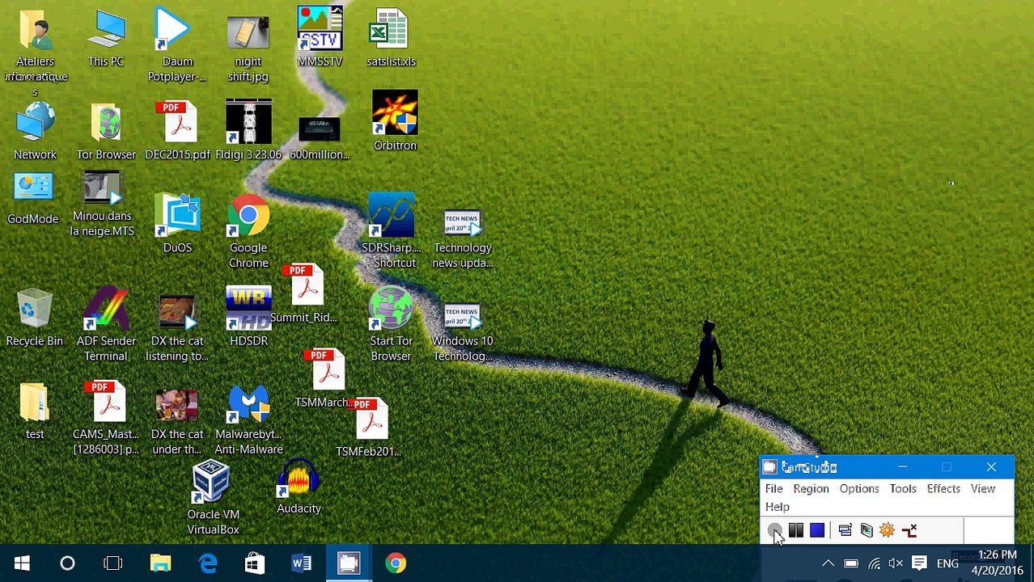Launch Microsoft Edge from the taskbar

[208, 563]
